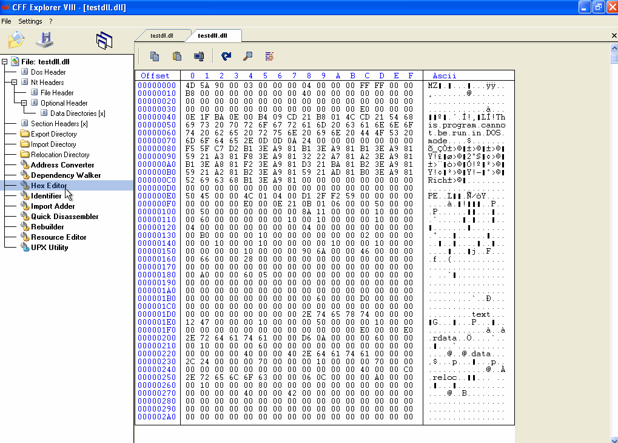618x443 pixels.
Task: Click the magnifier Find icon in hex toolbar
Action: click(x=247, y=56)
